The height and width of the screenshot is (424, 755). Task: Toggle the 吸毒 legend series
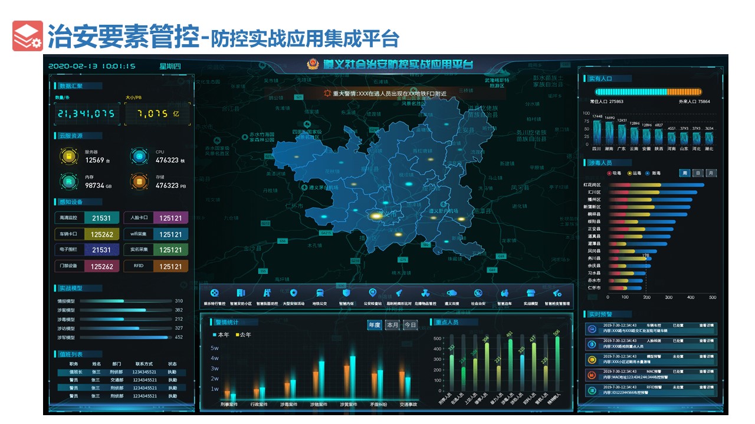(x=614, y=173)
